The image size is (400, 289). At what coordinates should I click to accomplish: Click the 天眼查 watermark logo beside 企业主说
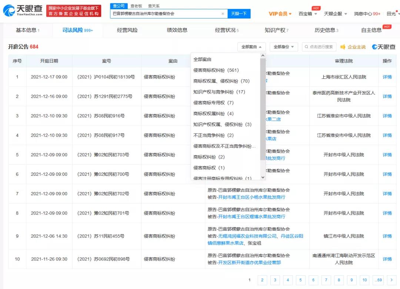(384, 47)
